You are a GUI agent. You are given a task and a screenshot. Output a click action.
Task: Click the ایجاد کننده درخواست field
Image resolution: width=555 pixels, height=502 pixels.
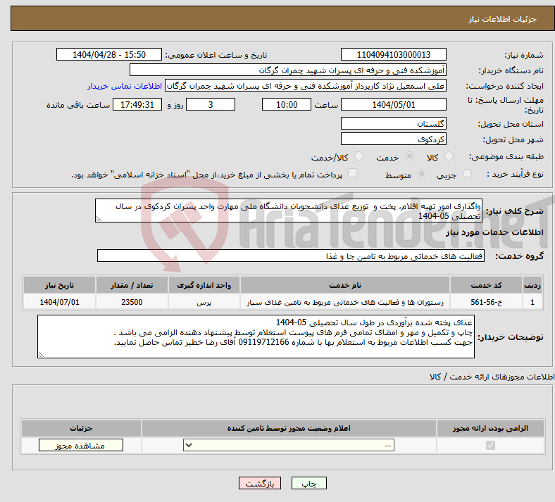[306, 86]
